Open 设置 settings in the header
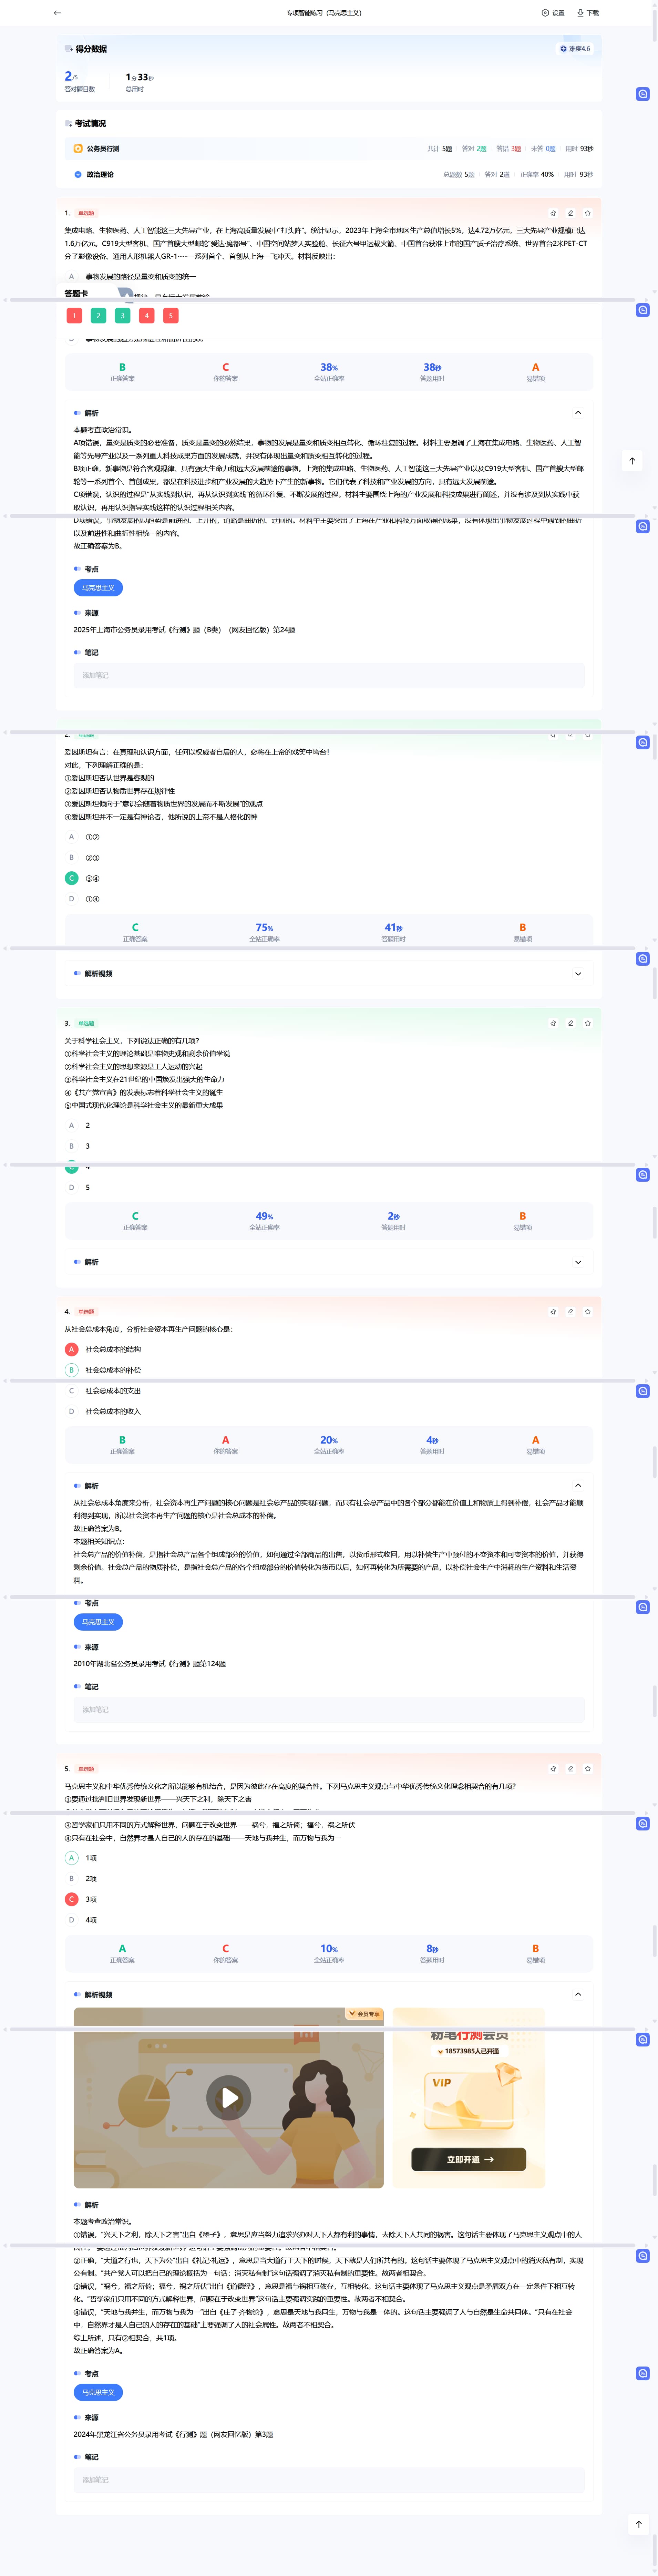The width and height of the screenshot is (658, 2576). (x=553, y=13)
